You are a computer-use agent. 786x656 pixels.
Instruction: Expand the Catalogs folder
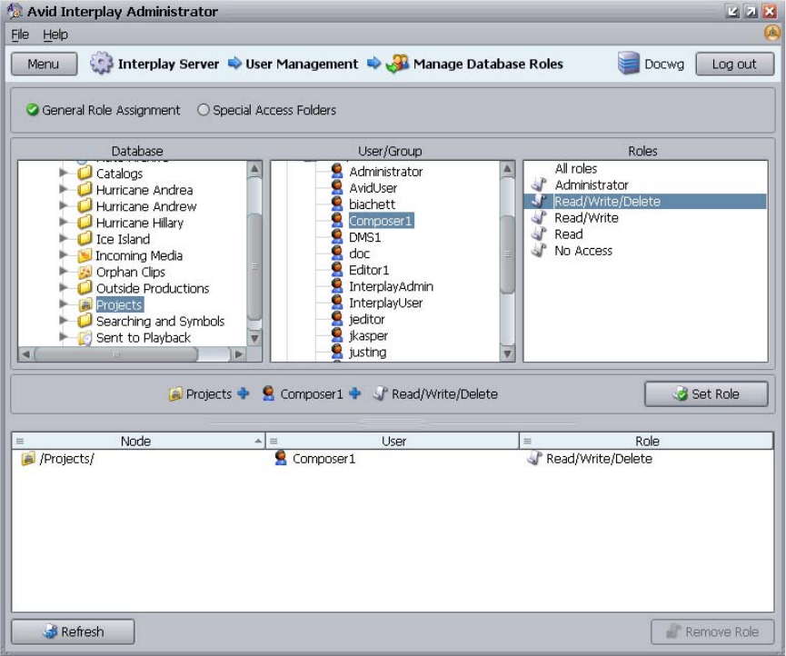tap(64, 173)
